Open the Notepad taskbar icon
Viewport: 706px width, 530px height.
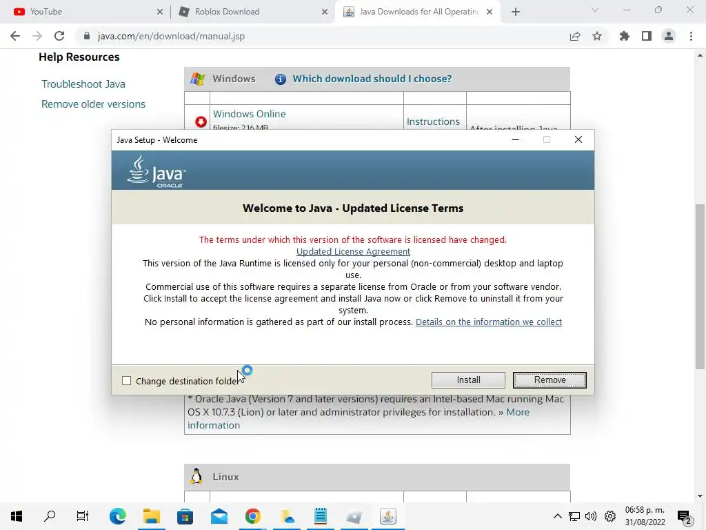point(321,516)
